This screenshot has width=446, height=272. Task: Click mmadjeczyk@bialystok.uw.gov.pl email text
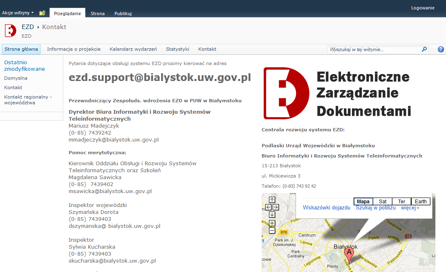click(x=114, y=140)
